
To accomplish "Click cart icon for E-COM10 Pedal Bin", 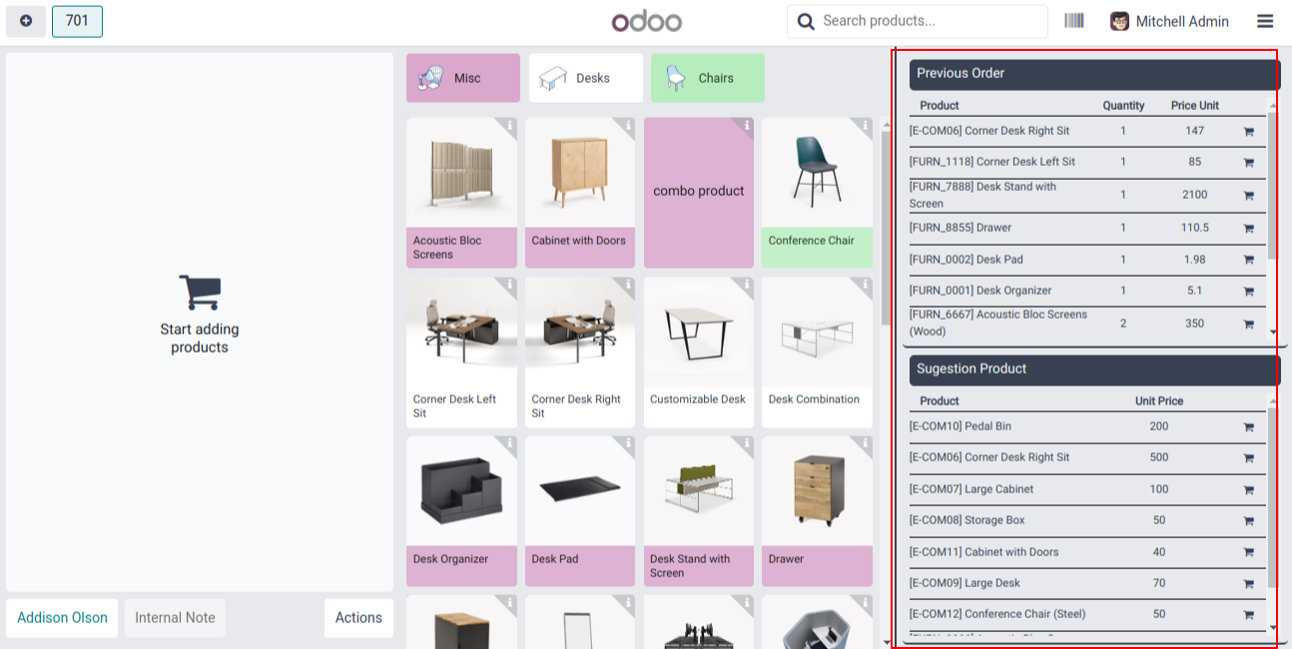I will 1248,427.
